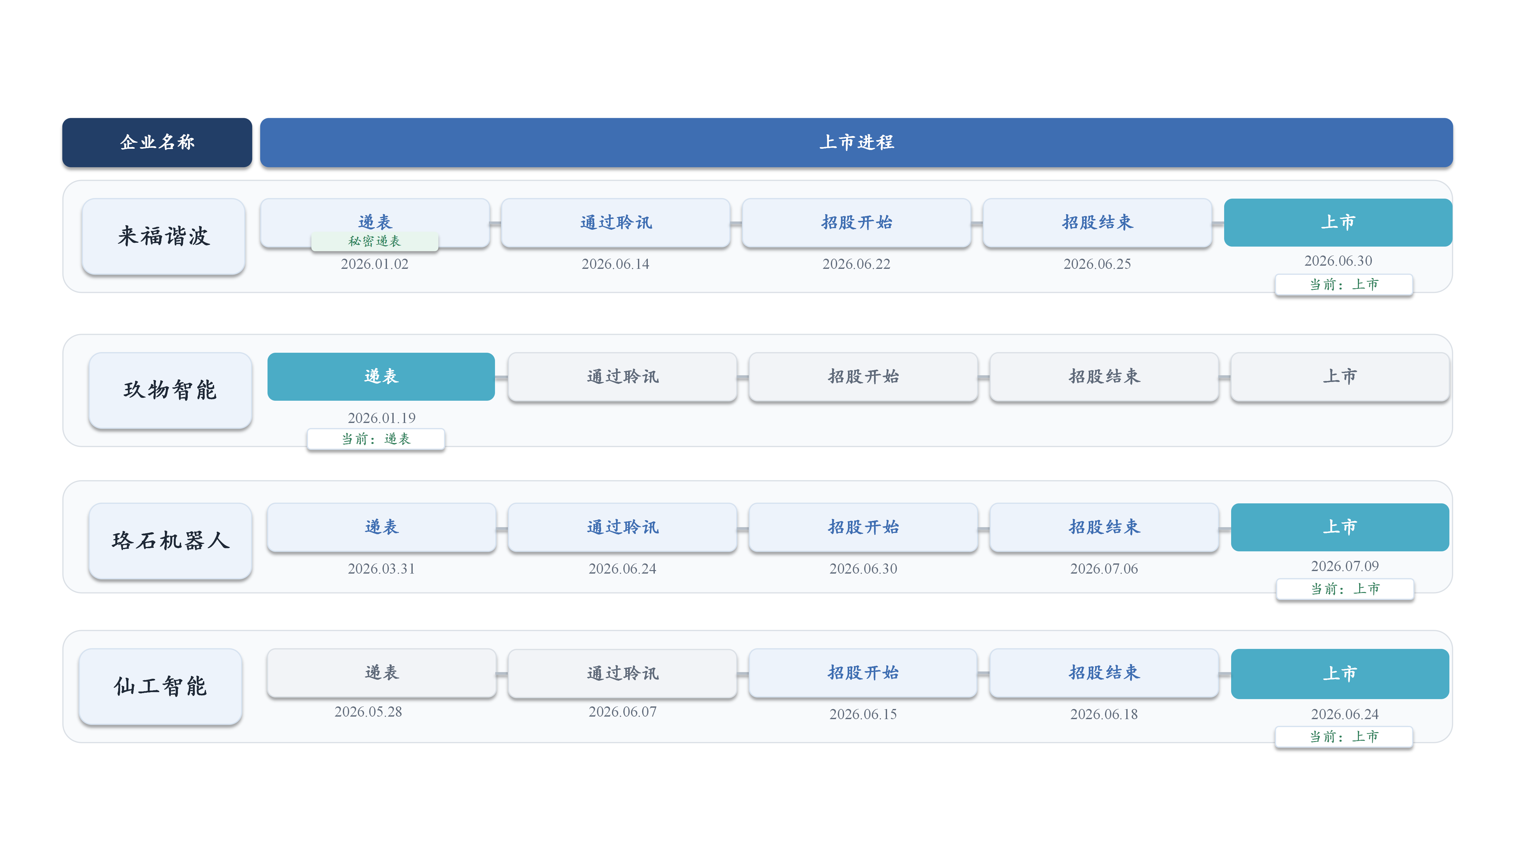1525x858 pixels.
Task: Click 当前：上市 label in 仙工智能 row
Action: tap(1344, 737)
